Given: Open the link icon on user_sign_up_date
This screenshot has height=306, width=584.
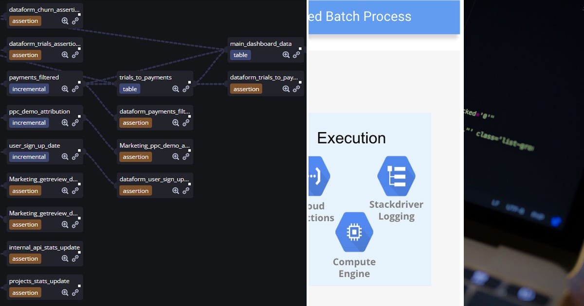Looking at the screenshot, I should click(x=75, y=156).
